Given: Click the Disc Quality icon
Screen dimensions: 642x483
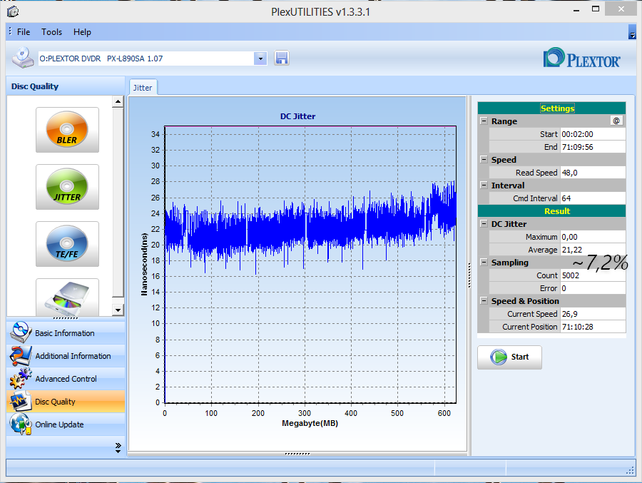Looking at the screenshot, I should (21, 401).
